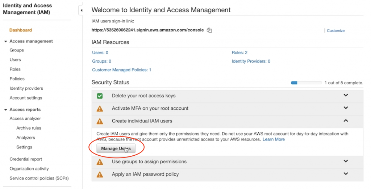371x189 pixels.
Task: Open Roles in the sidebar
Action: click(15, 69)
